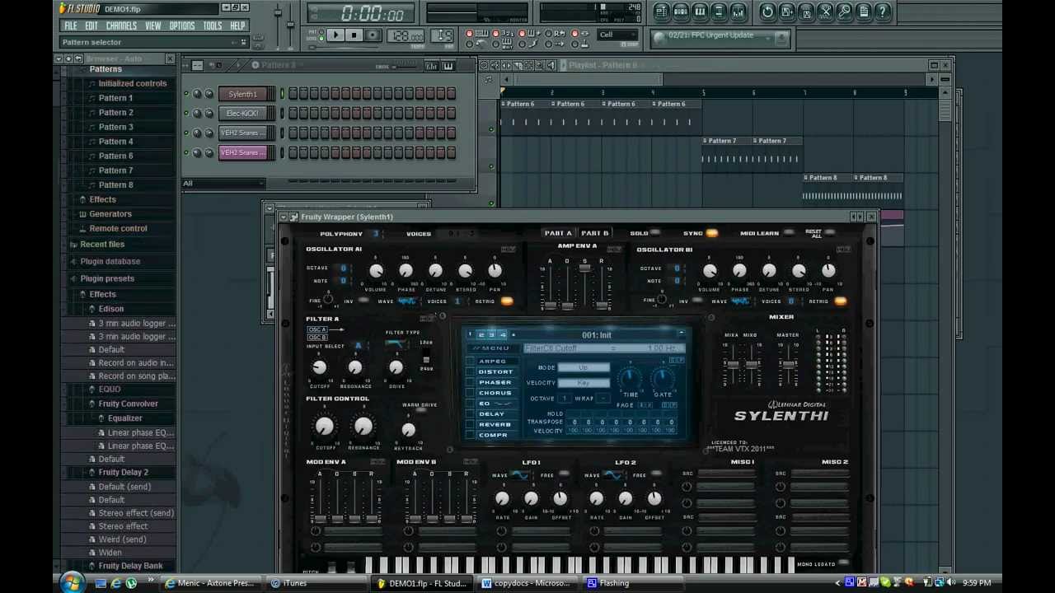Toggle first step of Sylenth1 row
The height and width of the screenshot is (593, 1055).
click(293, 94)
